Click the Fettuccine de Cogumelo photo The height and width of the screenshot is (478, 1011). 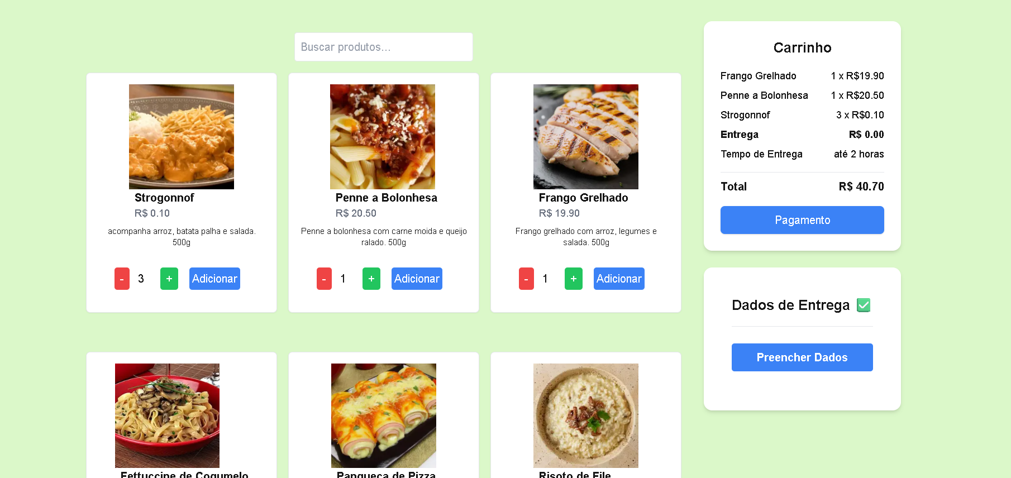[x=167, y=415]
